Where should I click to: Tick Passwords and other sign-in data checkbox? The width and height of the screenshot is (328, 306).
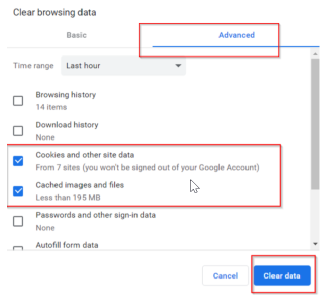coord(18,221)
